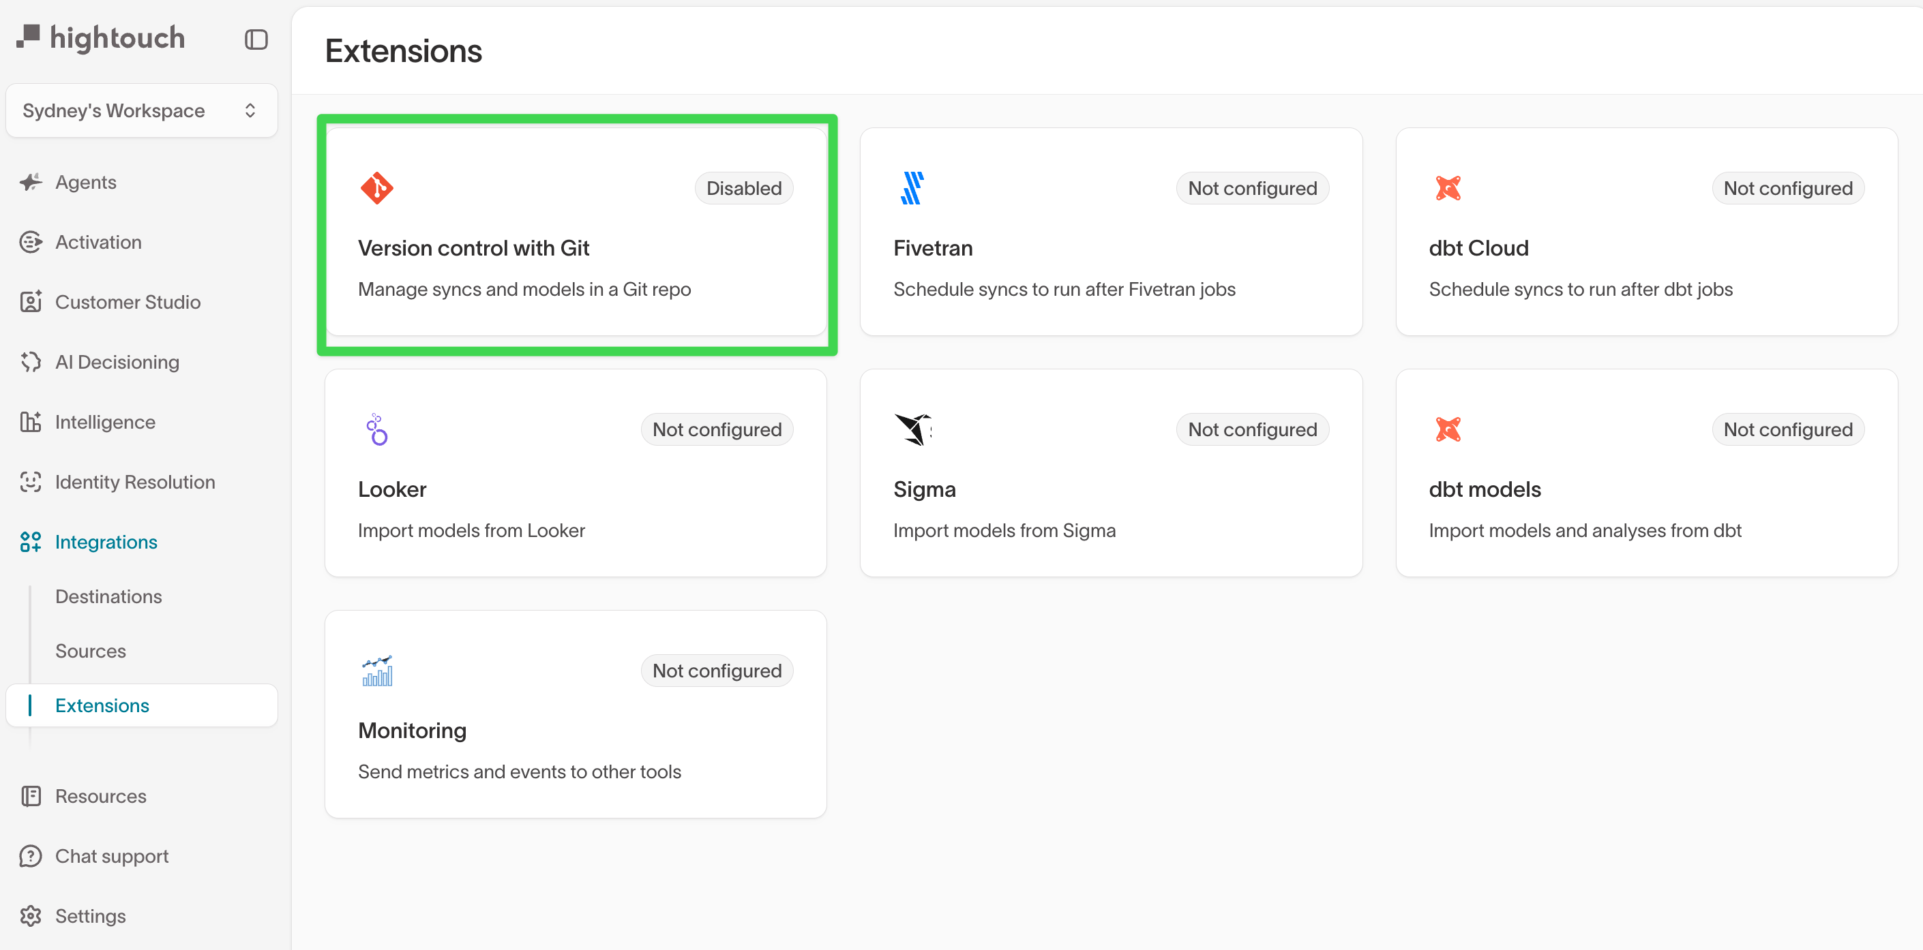Viewport: 1923px width, 950px height.
Task: Select Extensions sub-item in sidebar
Action: [x=142, y=705]
